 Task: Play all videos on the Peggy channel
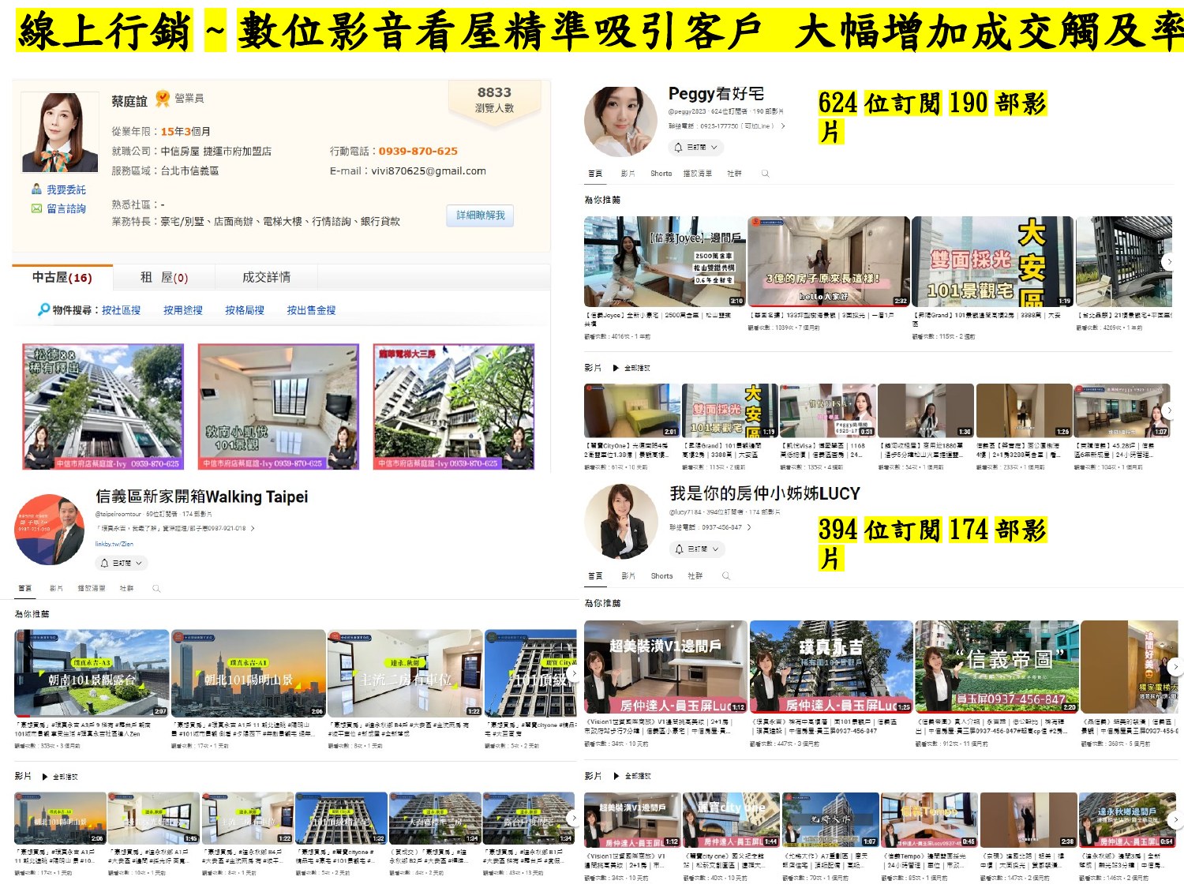point(631,368)
